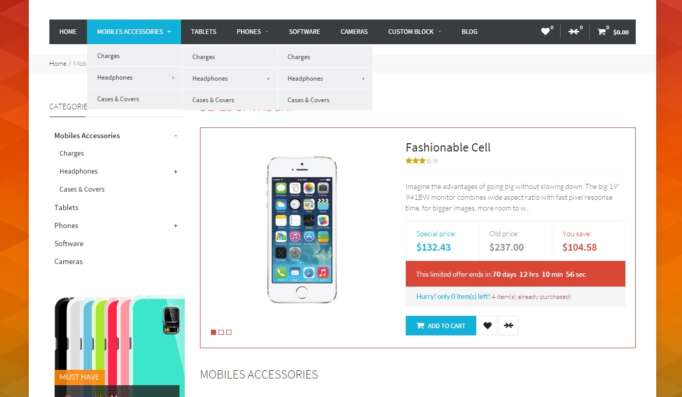Open the Blog menu item
Image resolution: width=682 pixels, height=397 pixels.
(470, 32)
